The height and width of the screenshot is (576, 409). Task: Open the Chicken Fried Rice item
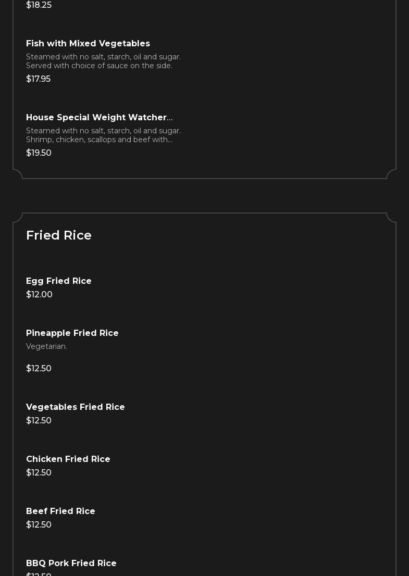coord(68,459)
